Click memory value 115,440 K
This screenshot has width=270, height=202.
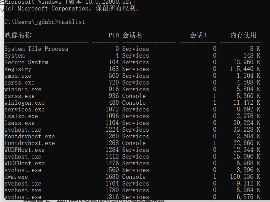245,69
